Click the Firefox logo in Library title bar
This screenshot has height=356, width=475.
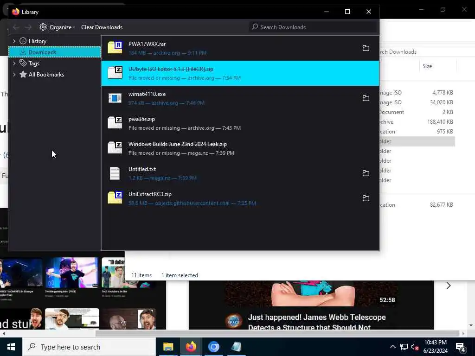[x=16, y=12]
